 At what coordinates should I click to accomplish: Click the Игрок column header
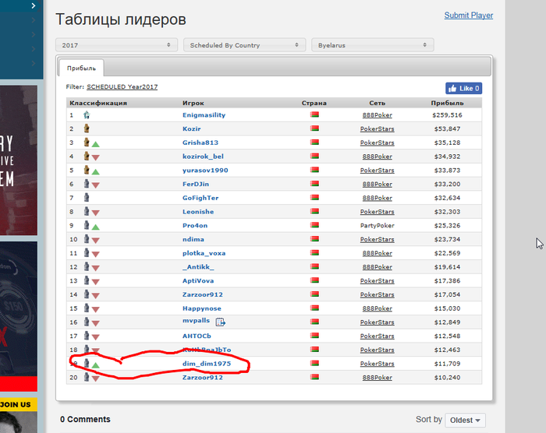click(x=193, y=103)
